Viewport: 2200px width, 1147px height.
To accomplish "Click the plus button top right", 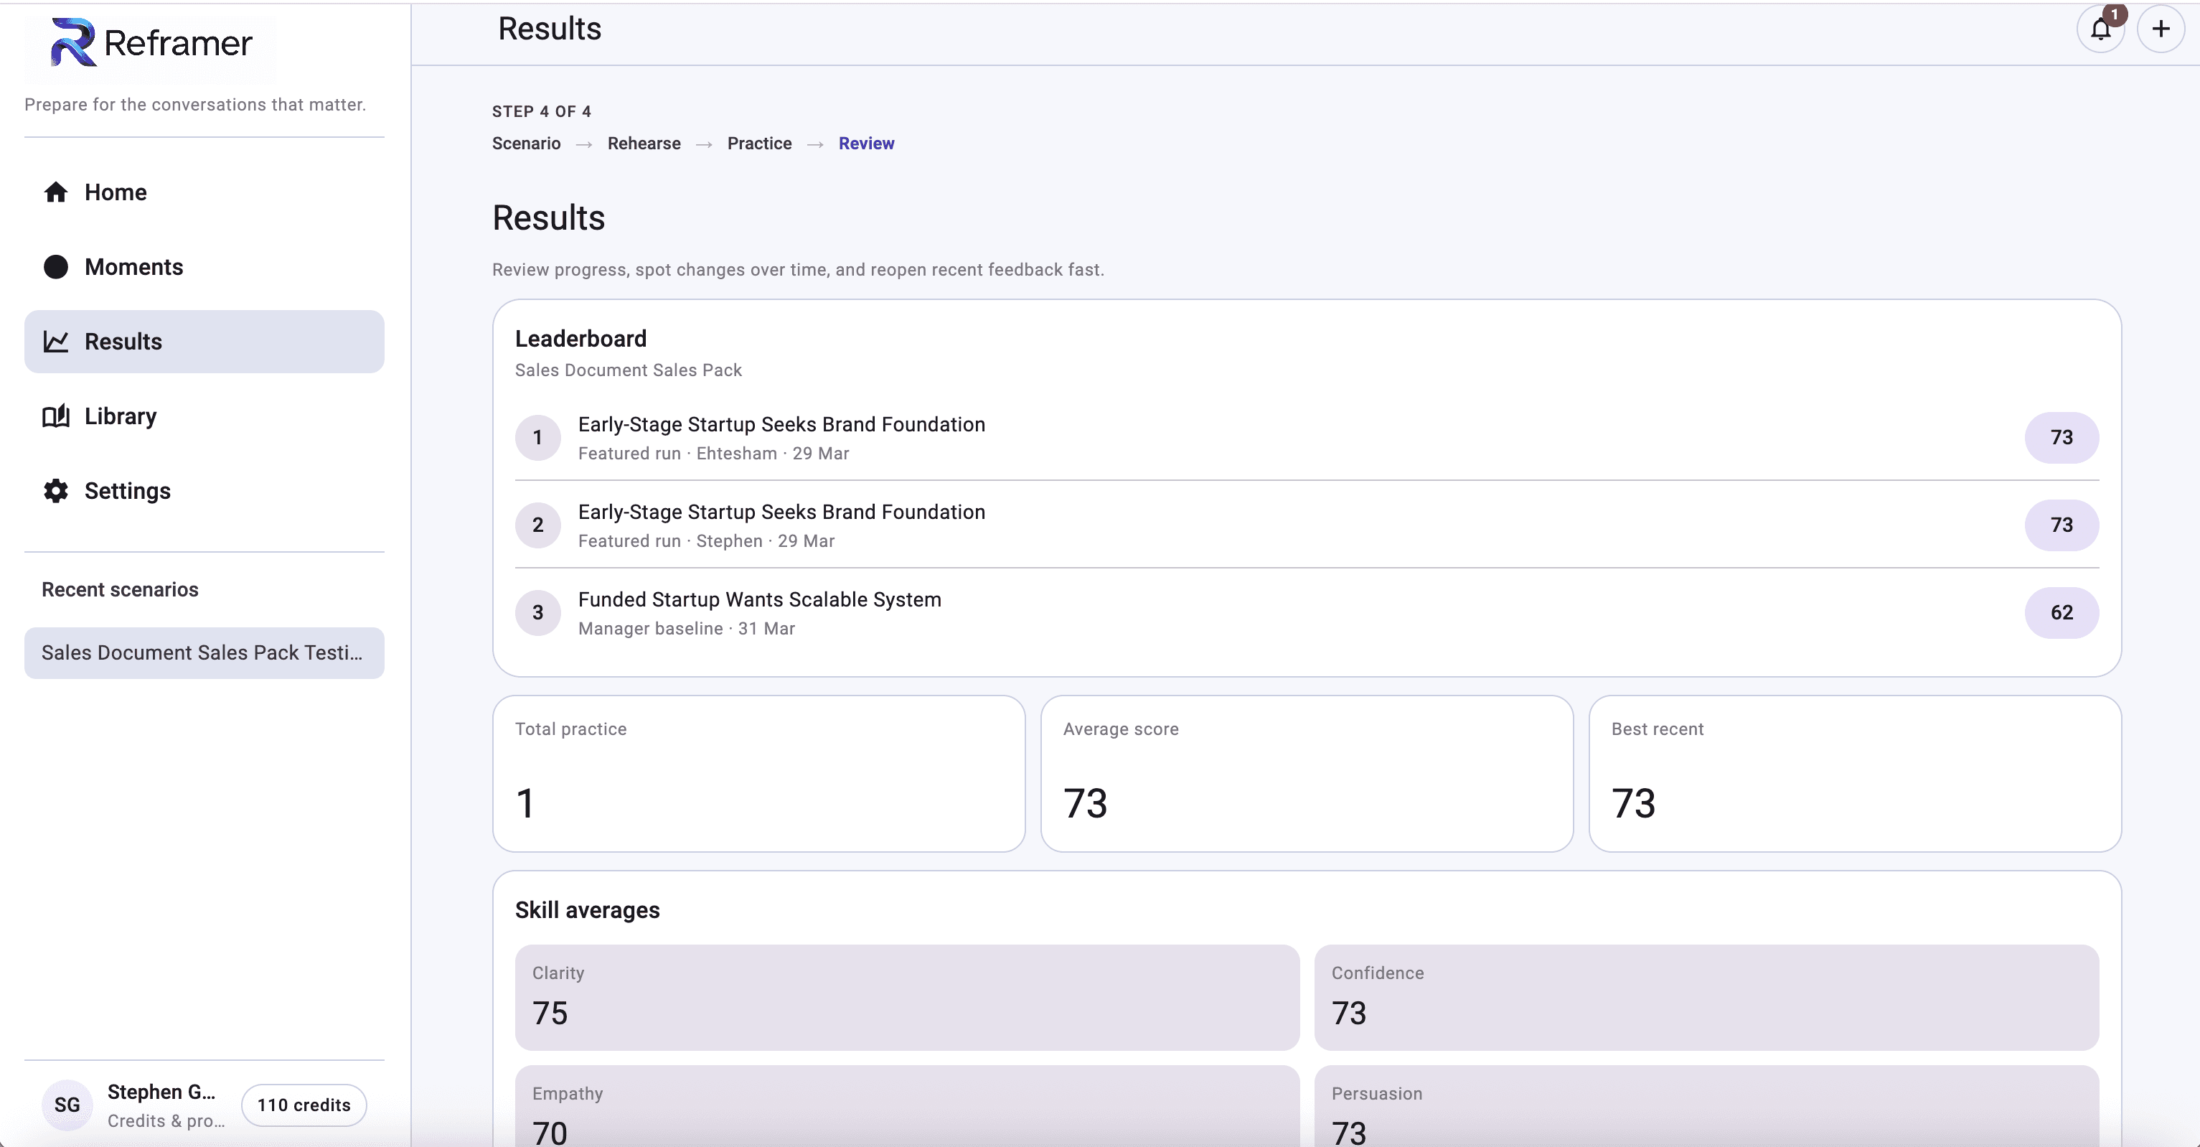I will click(x=2161, y=29).
